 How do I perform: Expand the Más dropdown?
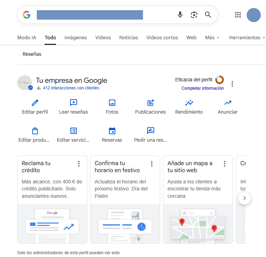212,38
